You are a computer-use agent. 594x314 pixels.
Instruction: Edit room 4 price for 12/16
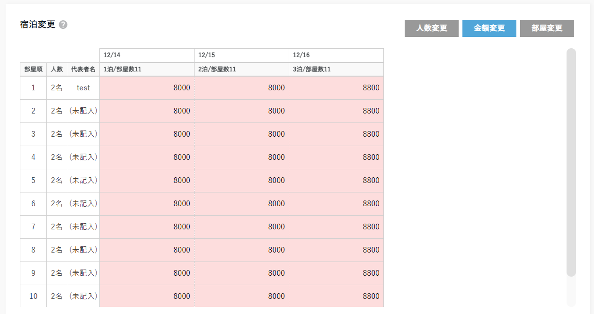336,157
